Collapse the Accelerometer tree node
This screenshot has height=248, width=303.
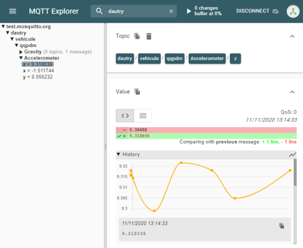[21, 58]
